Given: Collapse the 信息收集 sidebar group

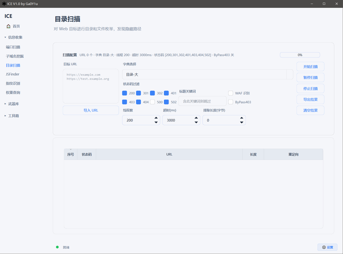Looking at the screenshot, I should coord(14,37).
